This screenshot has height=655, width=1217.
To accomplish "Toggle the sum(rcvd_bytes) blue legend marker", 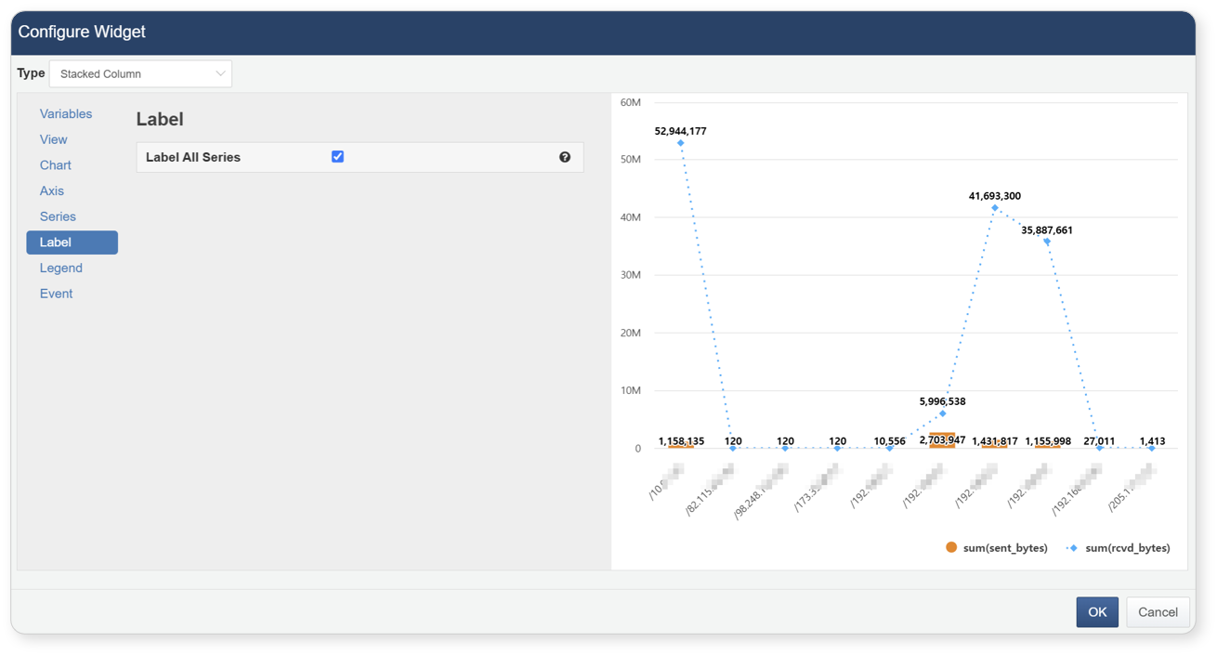I will 1073,548.
